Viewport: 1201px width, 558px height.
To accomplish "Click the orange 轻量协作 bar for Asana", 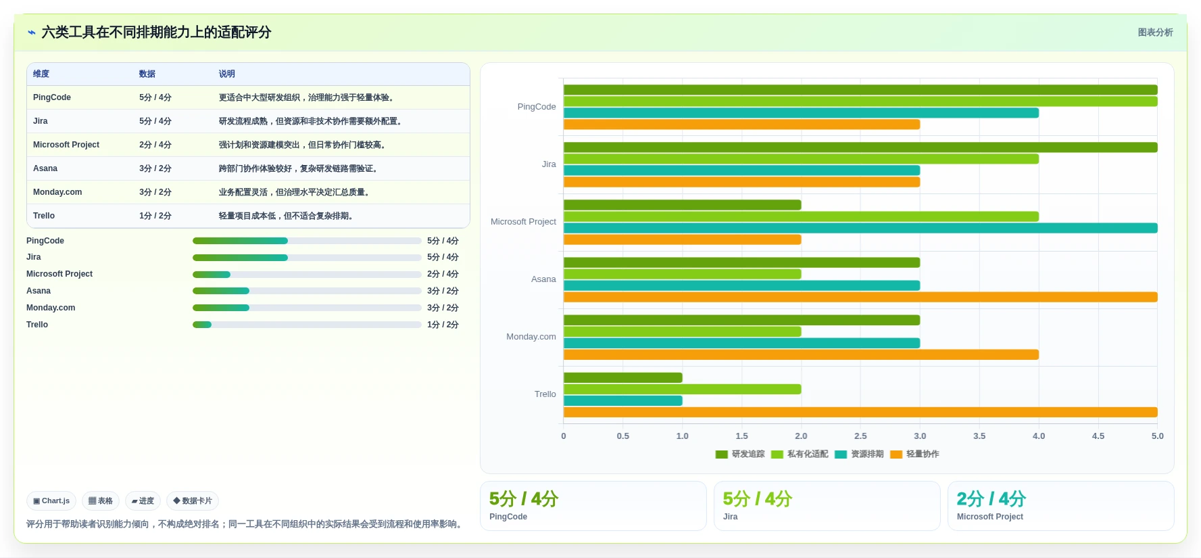I will [x=860, y=297].
